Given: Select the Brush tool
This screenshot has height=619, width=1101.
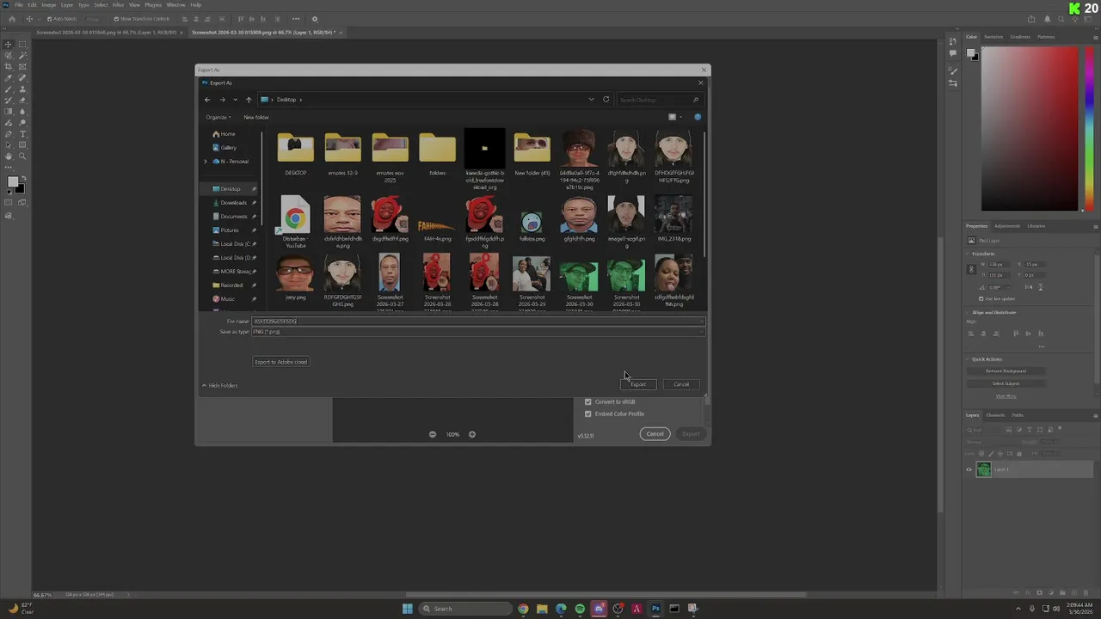Looking at the screenshot, I should (x=9, y=89).
